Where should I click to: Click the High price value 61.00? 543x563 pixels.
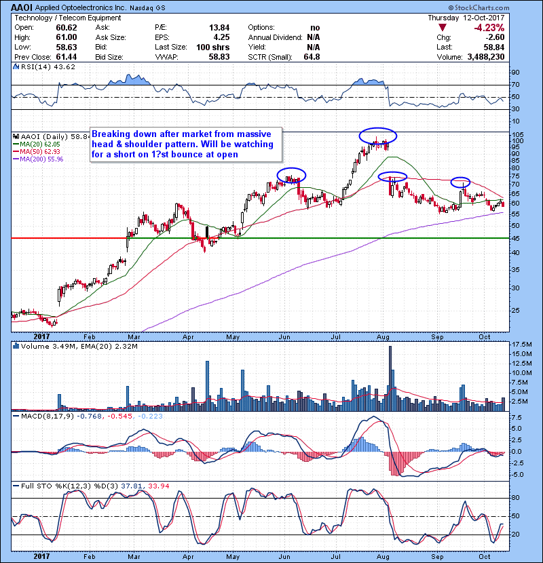coord(67,37)
